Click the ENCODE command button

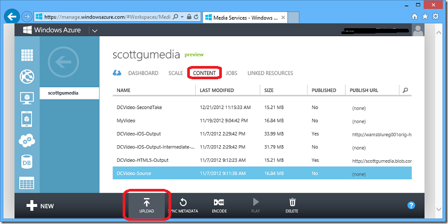tap(219, 206)
